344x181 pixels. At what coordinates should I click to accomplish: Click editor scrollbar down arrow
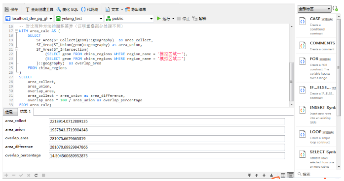point(292,104)
